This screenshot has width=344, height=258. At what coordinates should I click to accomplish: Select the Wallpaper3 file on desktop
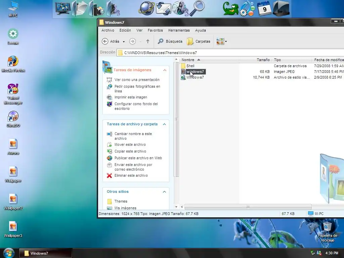[13, 229]
